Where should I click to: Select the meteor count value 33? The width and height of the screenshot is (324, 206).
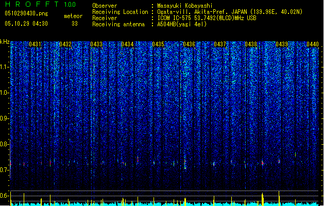pos(75,24)
